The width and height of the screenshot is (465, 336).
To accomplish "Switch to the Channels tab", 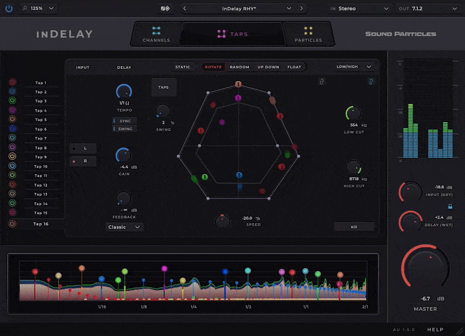I will [156, 34].
